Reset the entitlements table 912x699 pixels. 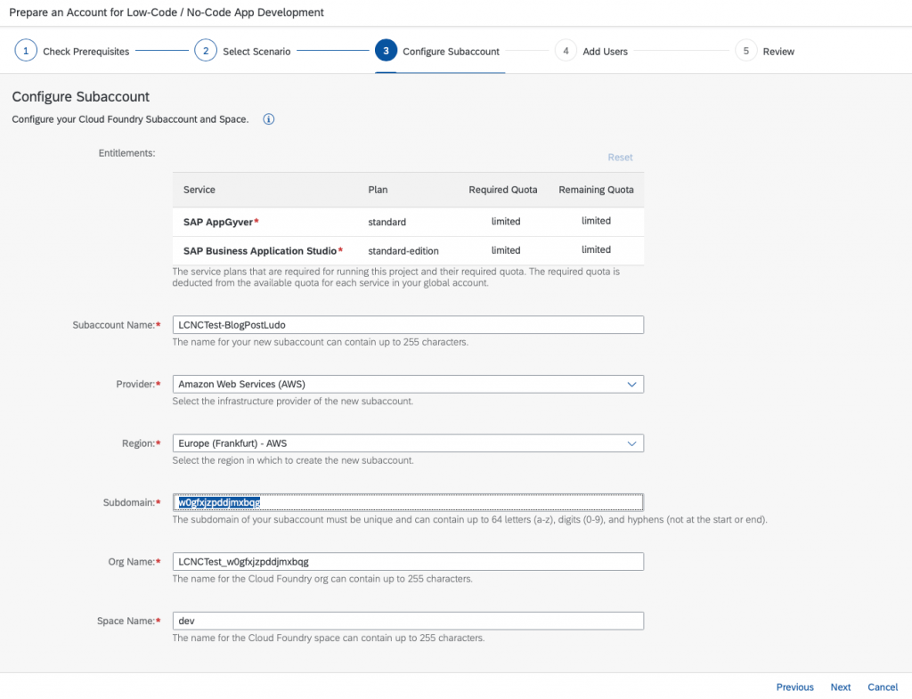pyautogui.click(x=620, y=158)
